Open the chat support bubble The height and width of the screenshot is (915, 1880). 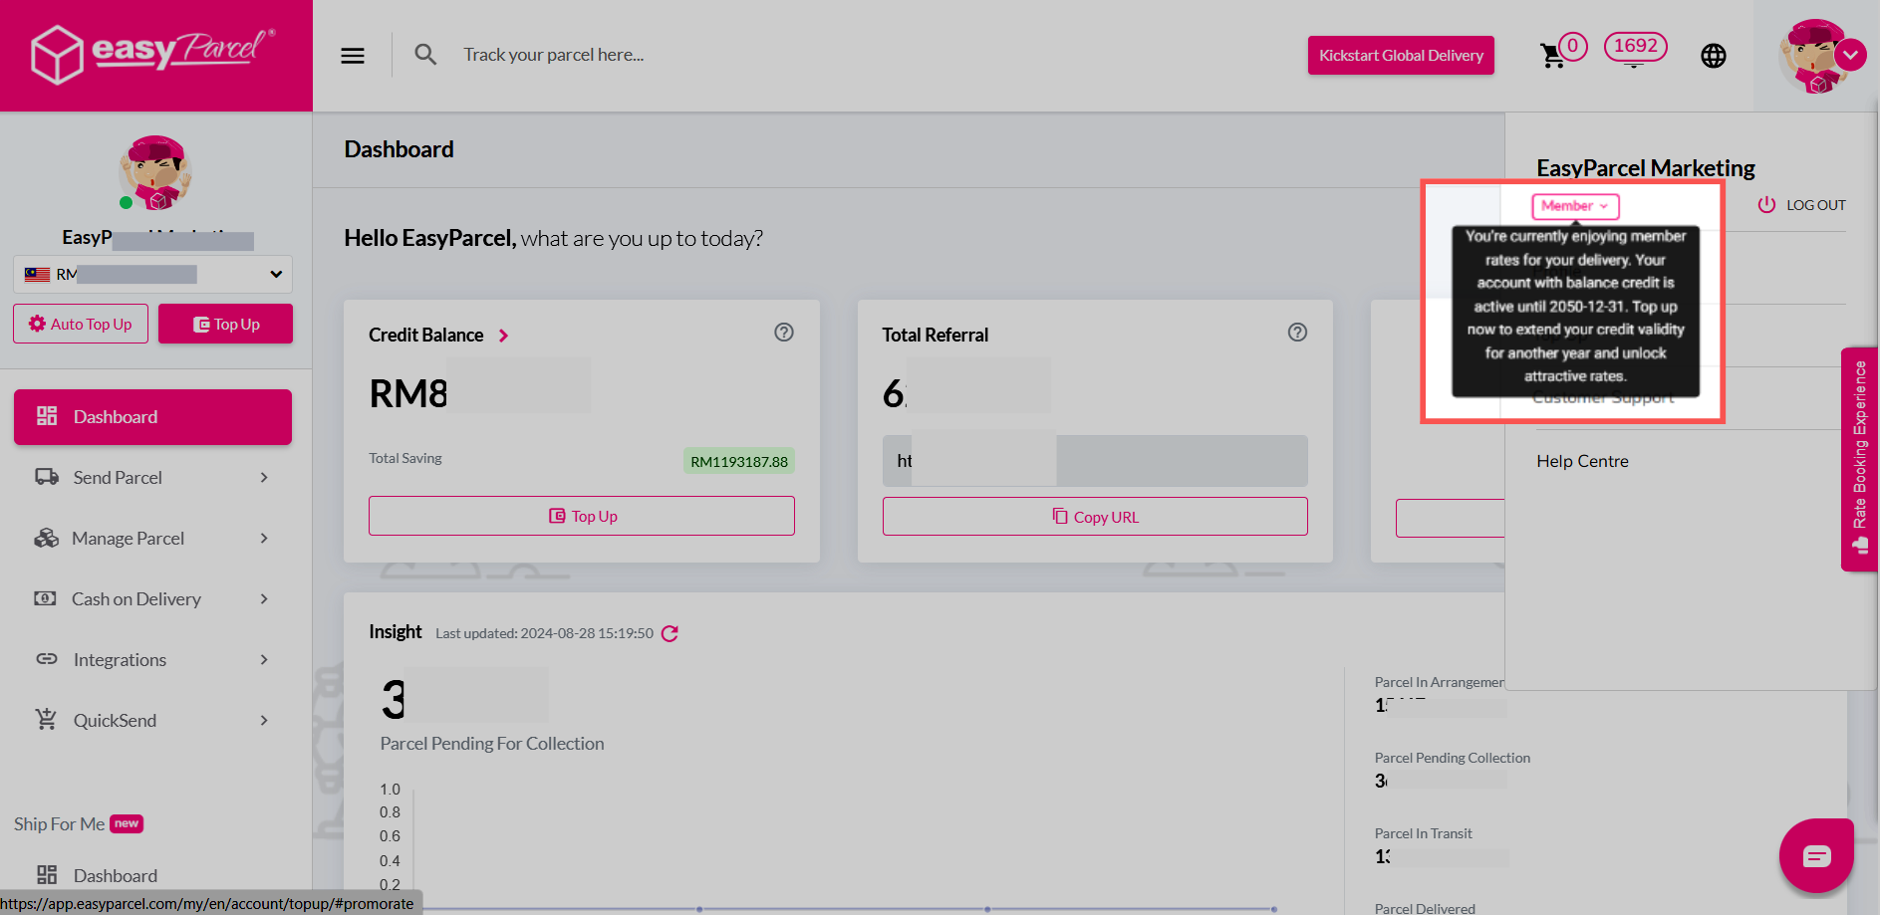point(1816,855)
